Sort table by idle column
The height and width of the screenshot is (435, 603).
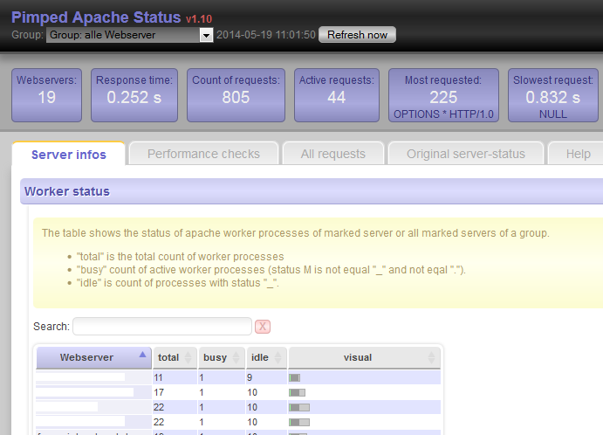266,357
